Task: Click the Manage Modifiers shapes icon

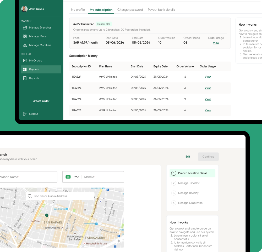Action: [x=25, y=45]
